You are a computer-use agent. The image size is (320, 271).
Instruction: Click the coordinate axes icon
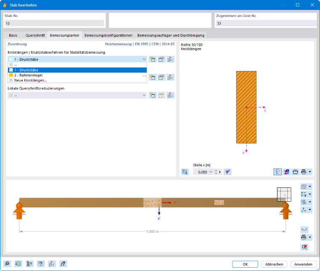[304, 210]
